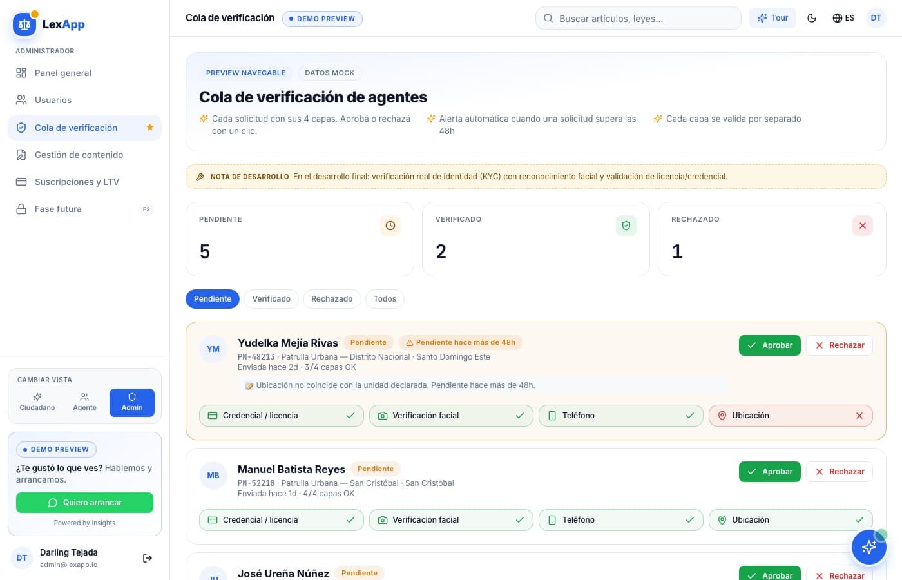Click Manuel's Ubicación chip

[x=791, y=520]
